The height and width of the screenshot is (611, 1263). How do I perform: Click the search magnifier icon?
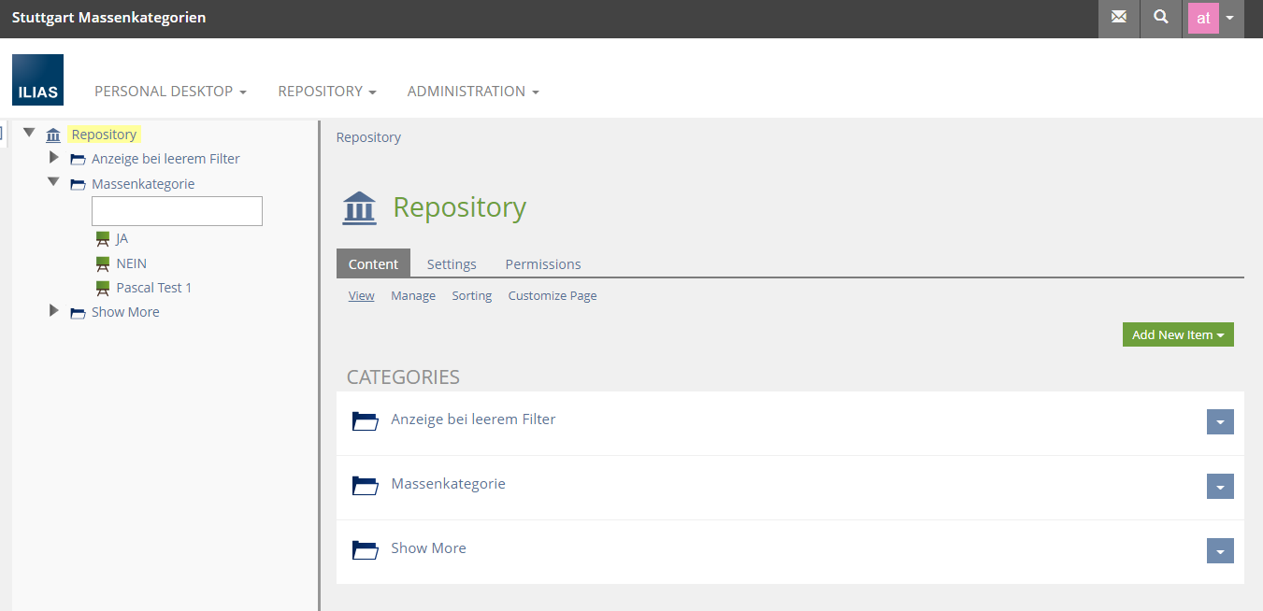tap(1160, 18)
